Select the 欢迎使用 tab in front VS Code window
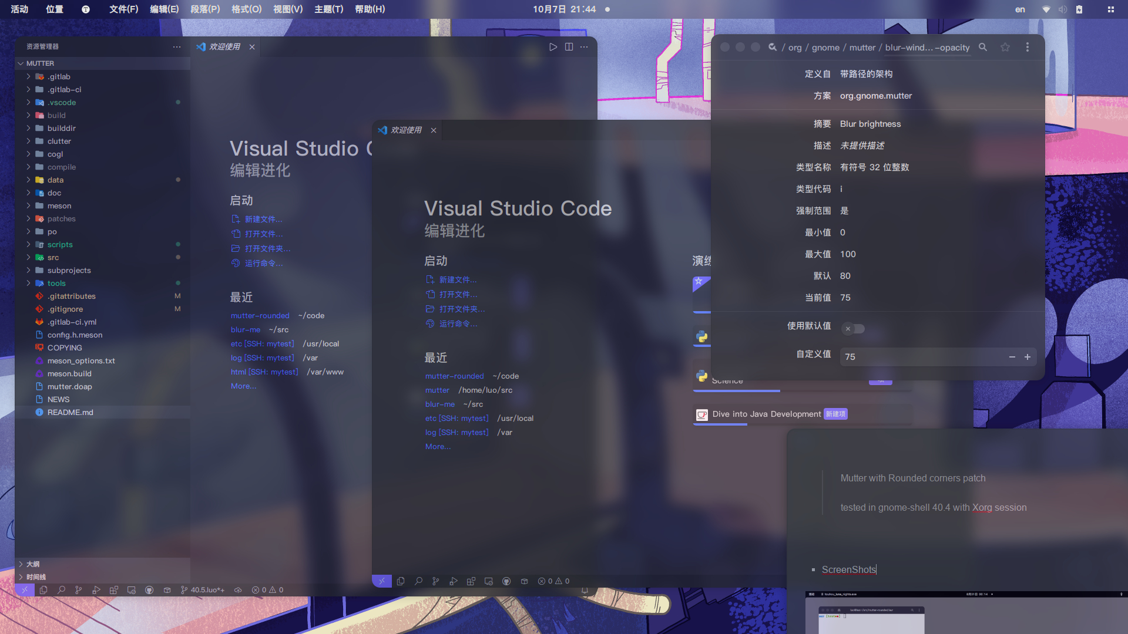 point(406,130)
